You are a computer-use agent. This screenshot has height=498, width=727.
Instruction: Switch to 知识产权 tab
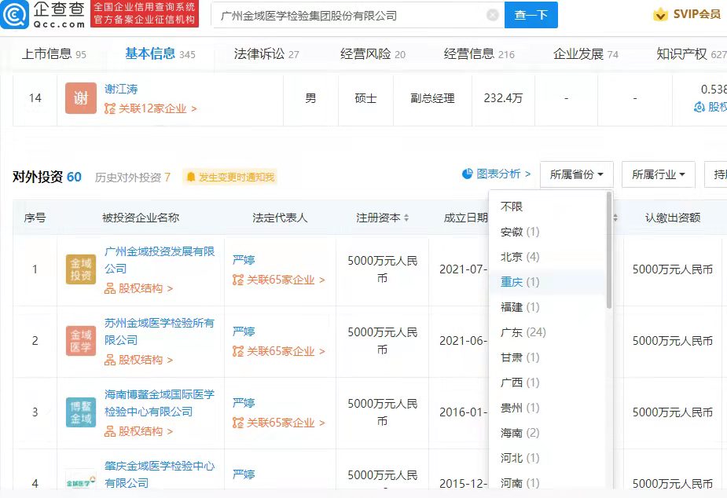tap(692, 54)
